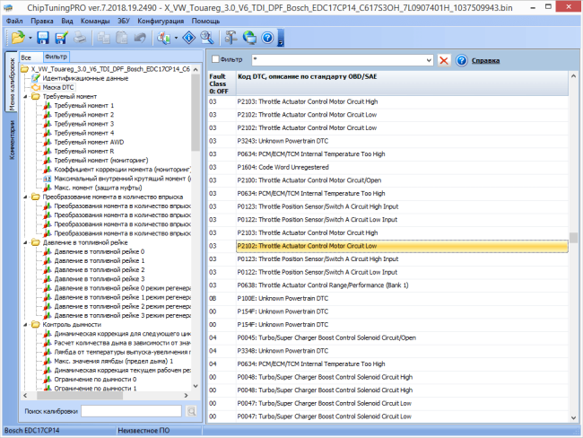Click the Поиск калибровки input field
This screenshot has width=583, height=438.
[131, 411]
